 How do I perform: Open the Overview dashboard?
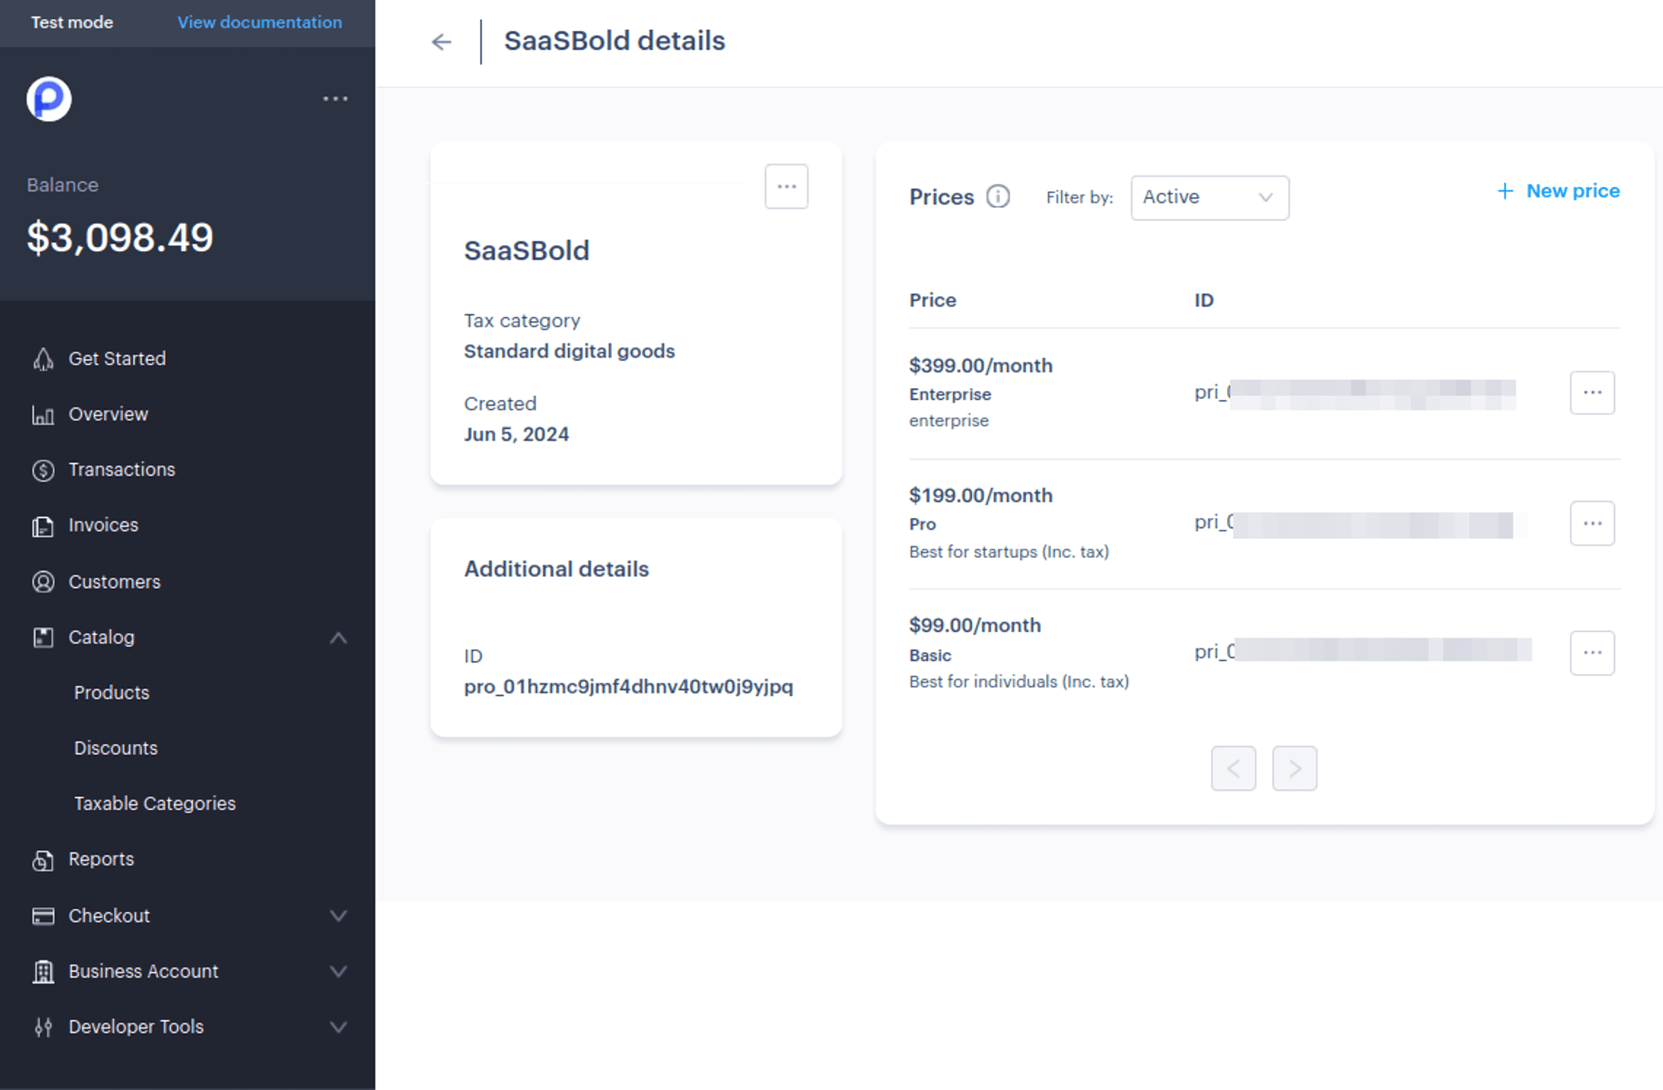point(108,413)
